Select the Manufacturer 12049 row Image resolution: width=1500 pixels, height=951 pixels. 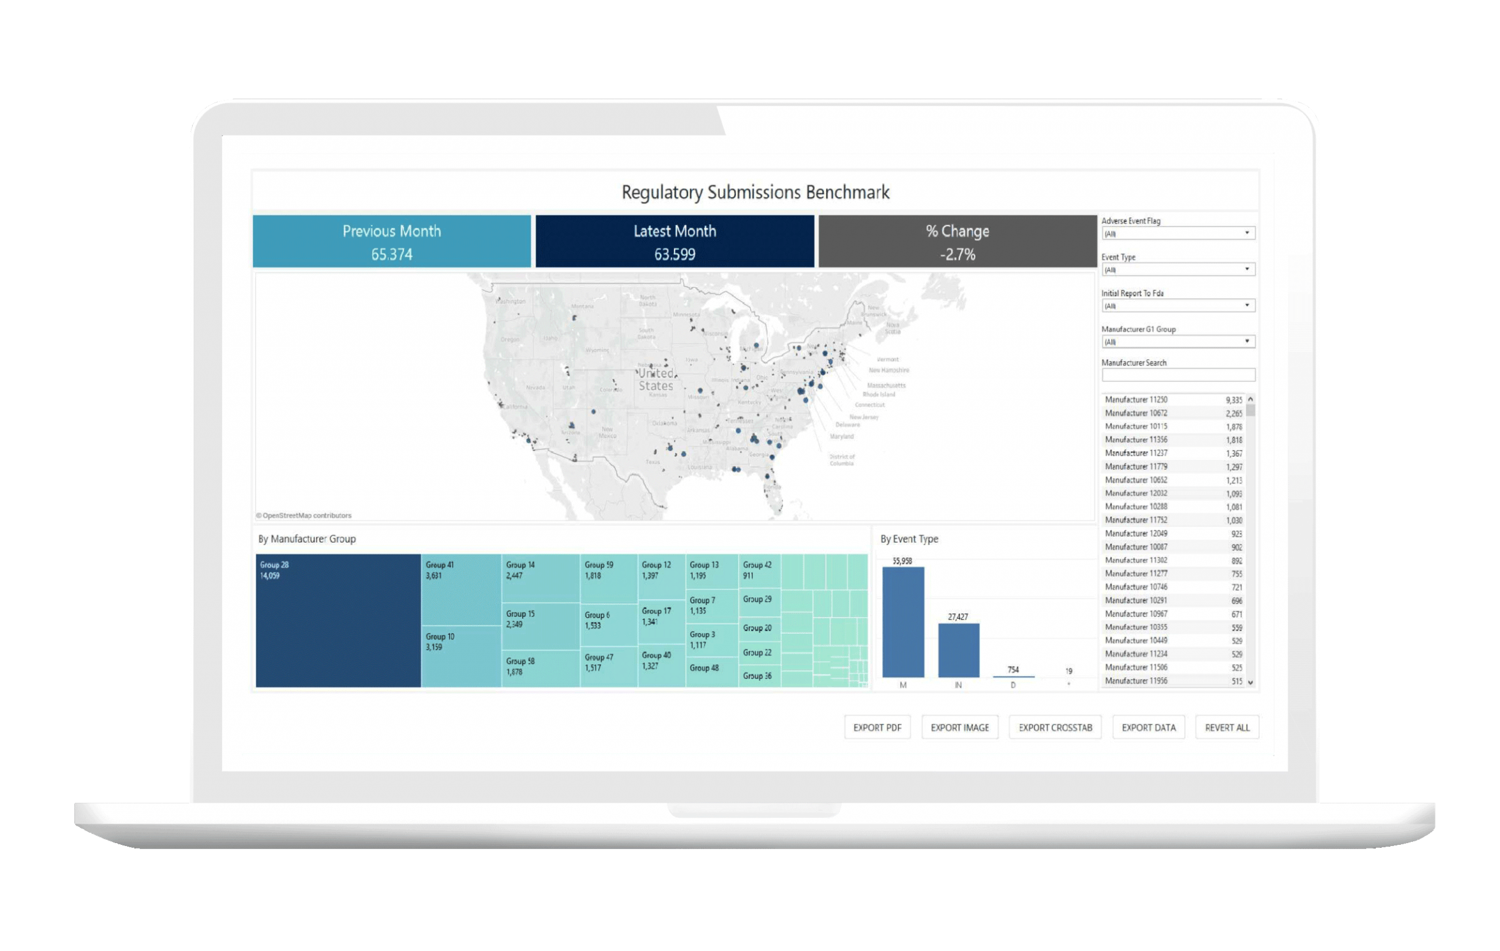tap(1174, 534)
